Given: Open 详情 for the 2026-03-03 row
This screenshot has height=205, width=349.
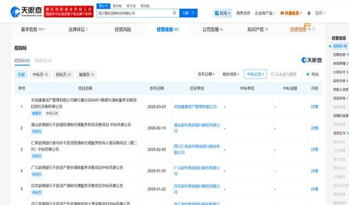Looking at the screenshot, I should pos(315,107).
